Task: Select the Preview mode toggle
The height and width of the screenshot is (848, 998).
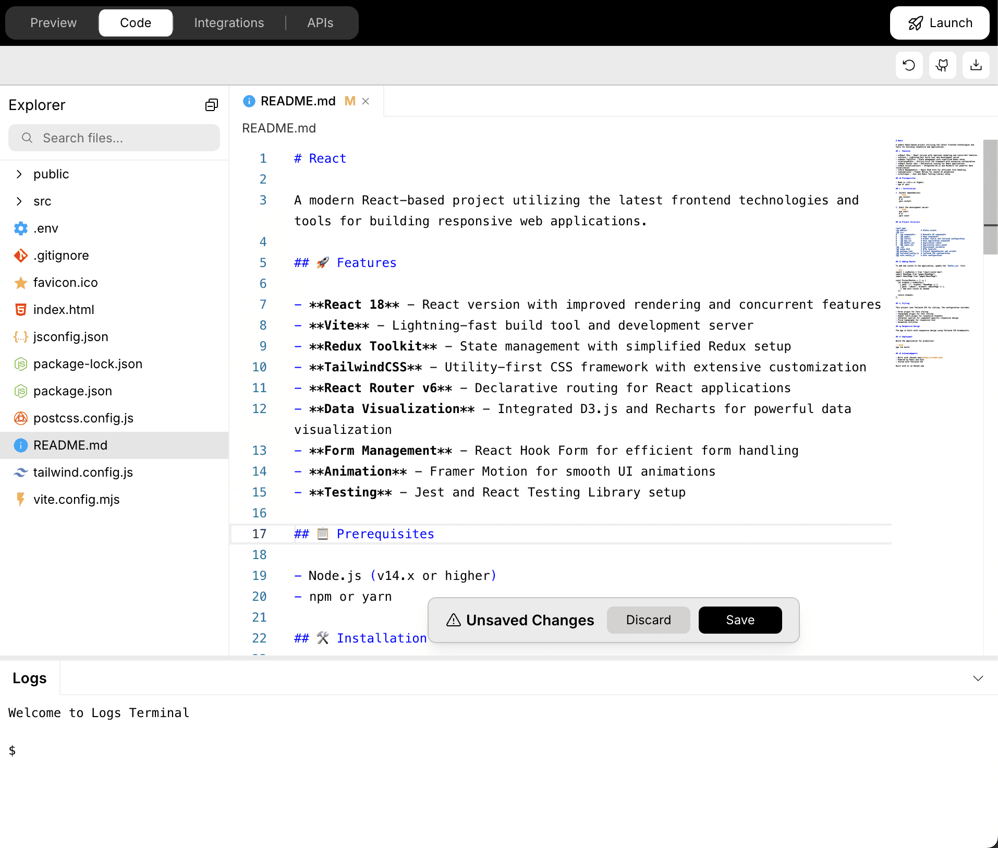Action: [53, 22]
